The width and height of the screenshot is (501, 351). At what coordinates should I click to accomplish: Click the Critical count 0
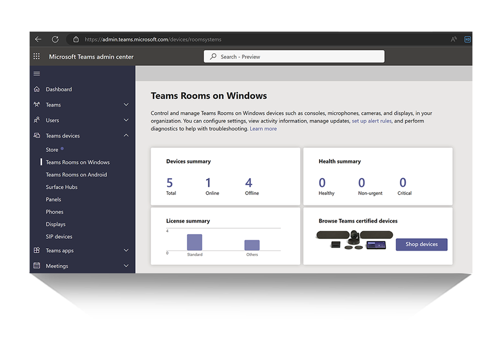pyautogui.click(x=403, y=183)
